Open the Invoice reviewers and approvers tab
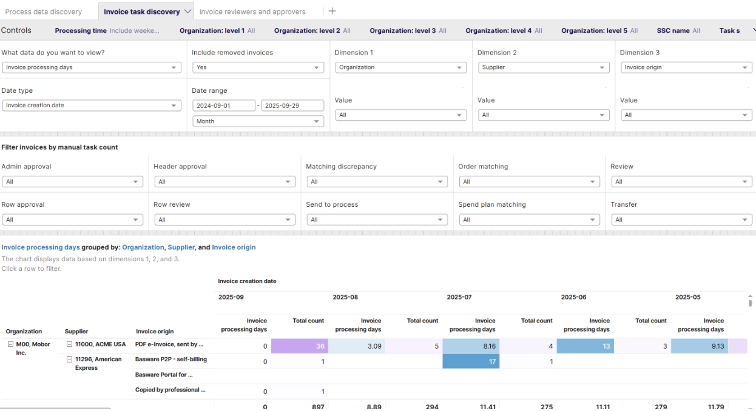This screenshot has height=411, width=756. pos(252,11)
